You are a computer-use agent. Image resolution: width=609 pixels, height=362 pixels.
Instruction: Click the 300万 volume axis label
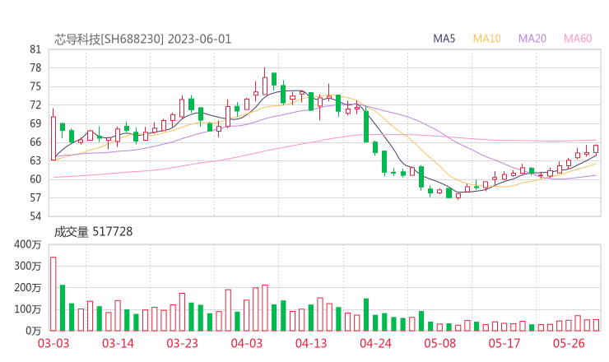pos(28,266)
